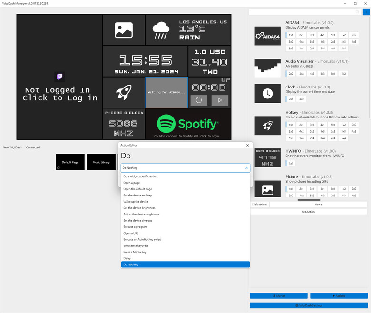
Task: Click the timer reset icon in preview
Action: [199, 100]
